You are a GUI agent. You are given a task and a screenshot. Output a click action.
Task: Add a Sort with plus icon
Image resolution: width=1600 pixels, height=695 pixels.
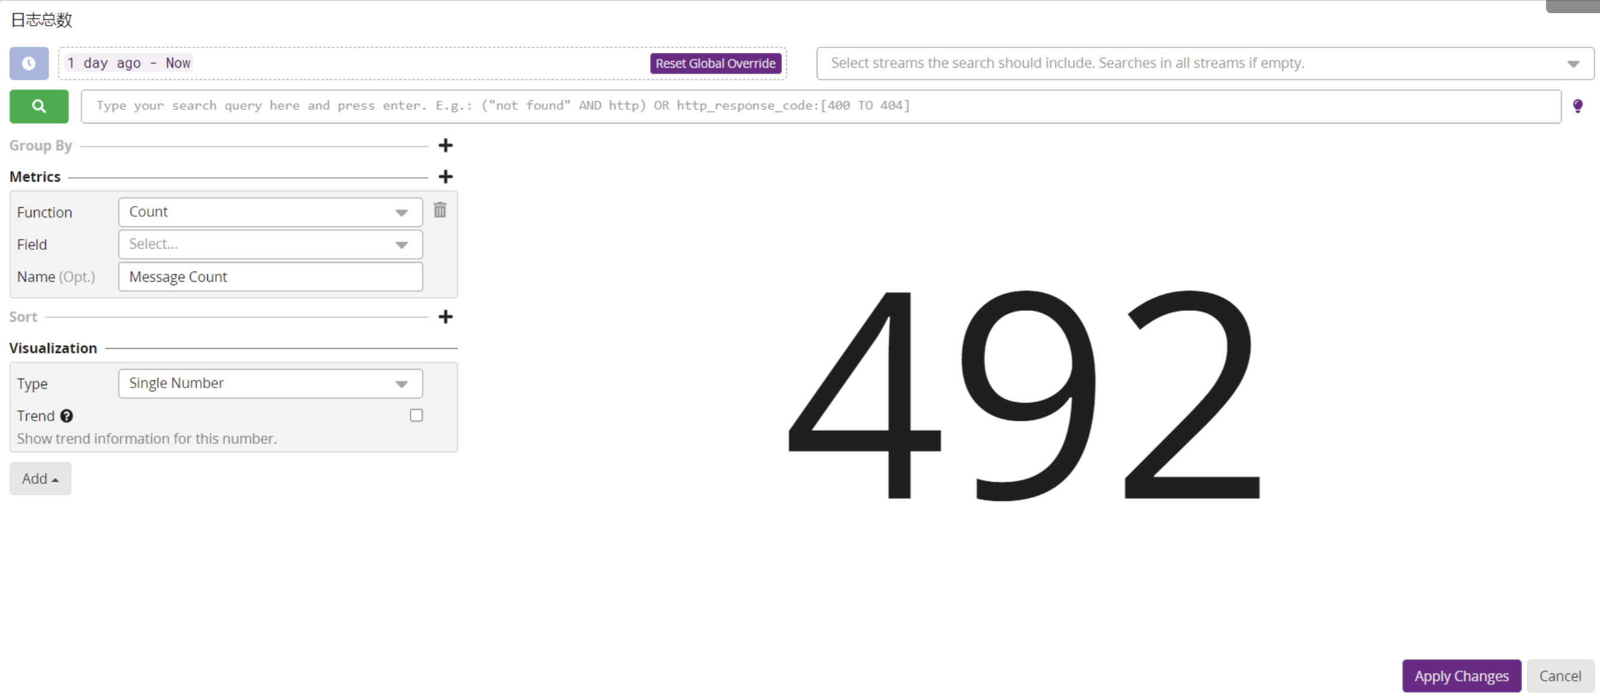445,317
